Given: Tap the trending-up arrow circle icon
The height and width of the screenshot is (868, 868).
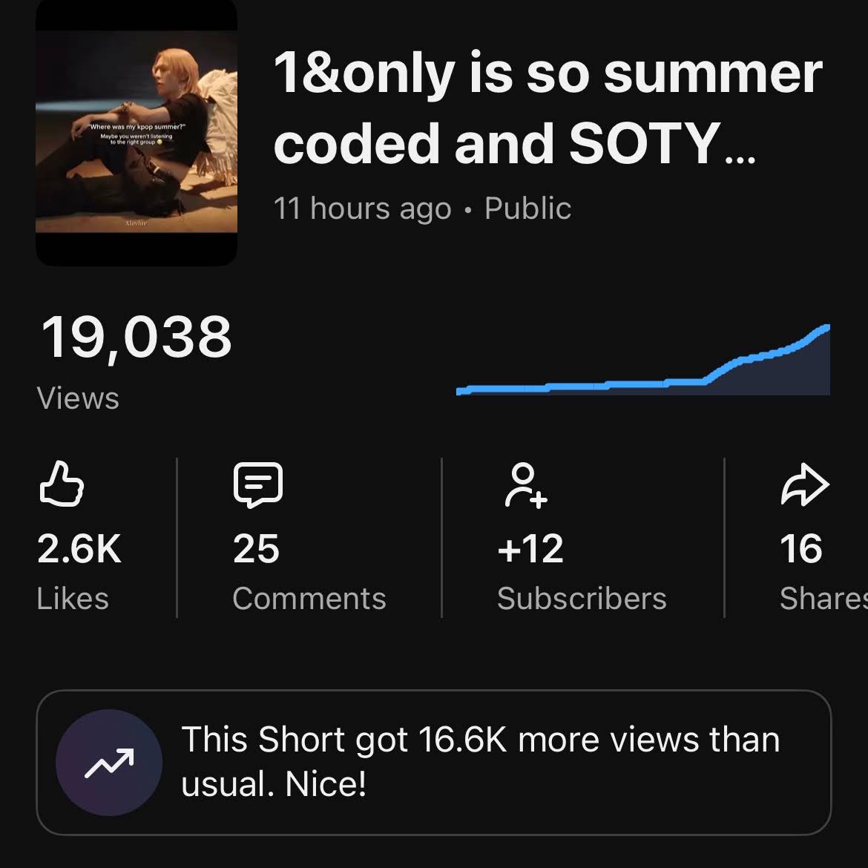Looking at the screenshot, I should coord(109,762).
